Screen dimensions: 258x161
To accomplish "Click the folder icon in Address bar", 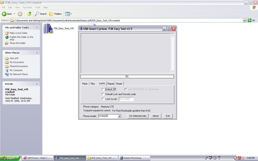I will click(x=12, y=21).
